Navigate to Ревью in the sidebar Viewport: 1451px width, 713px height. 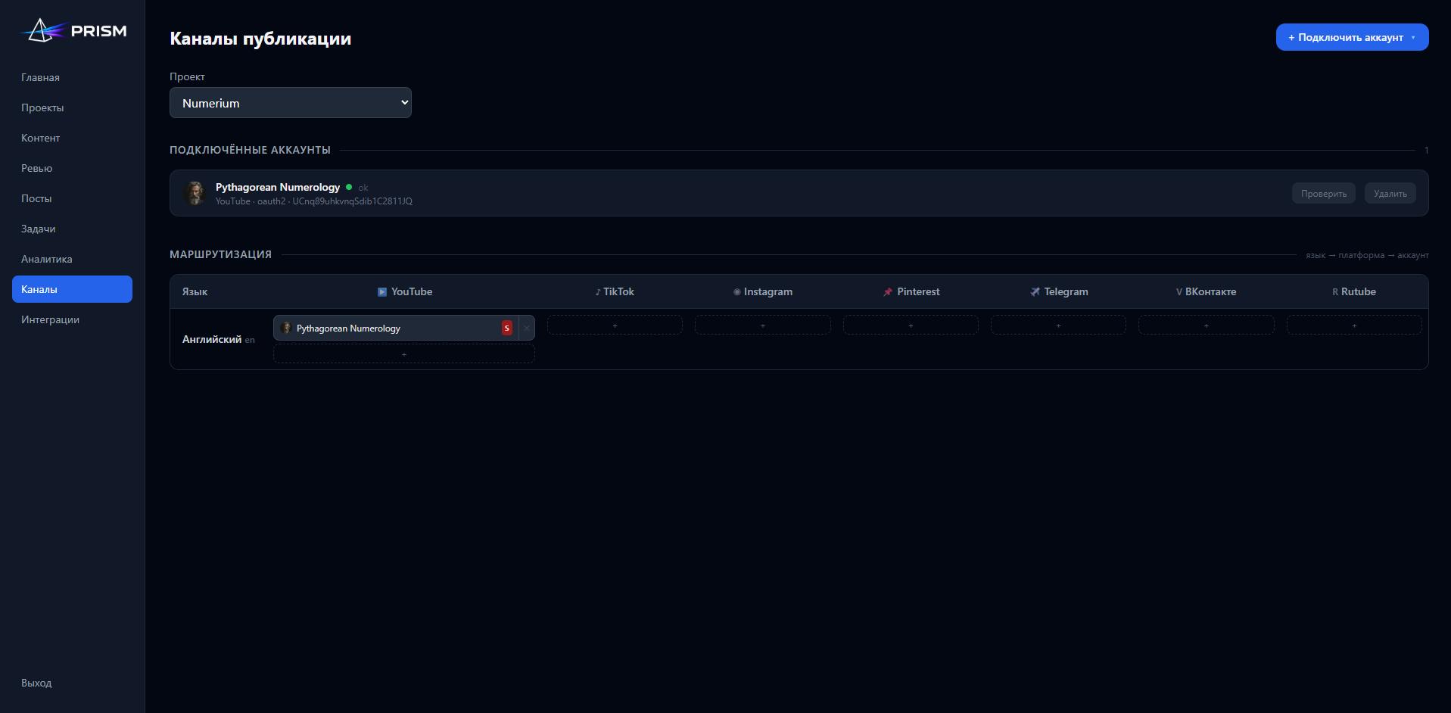(72, 168)
